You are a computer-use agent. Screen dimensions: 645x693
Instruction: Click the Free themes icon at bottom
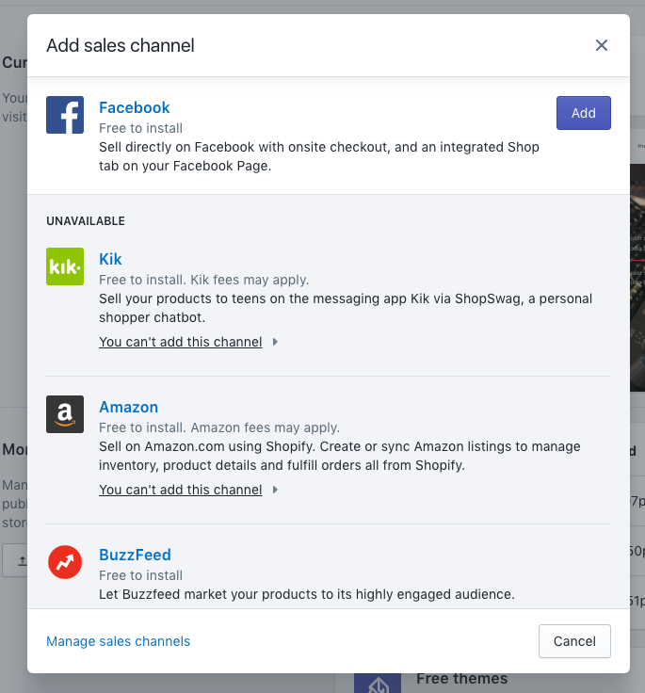coord(378,684)
